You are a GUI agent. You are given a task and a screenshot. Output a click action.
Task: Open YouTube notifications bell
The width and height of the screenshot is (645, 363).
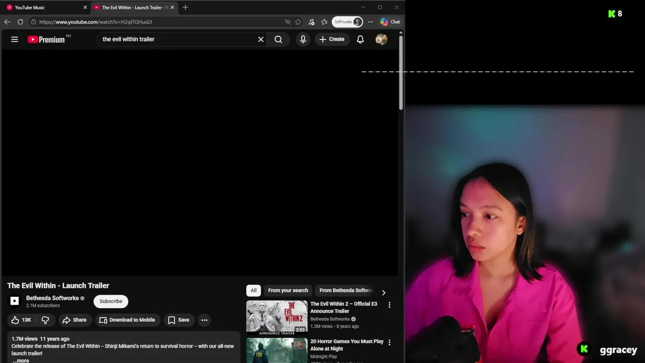(360, 39)
